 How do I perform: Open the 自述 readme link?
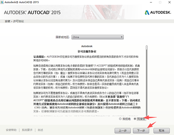click(40, 130)
